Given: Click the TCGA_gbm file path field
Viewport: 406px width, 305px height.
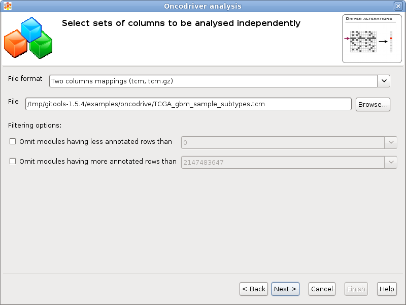Looking at the screenshot, I should (x=188, y=104).
